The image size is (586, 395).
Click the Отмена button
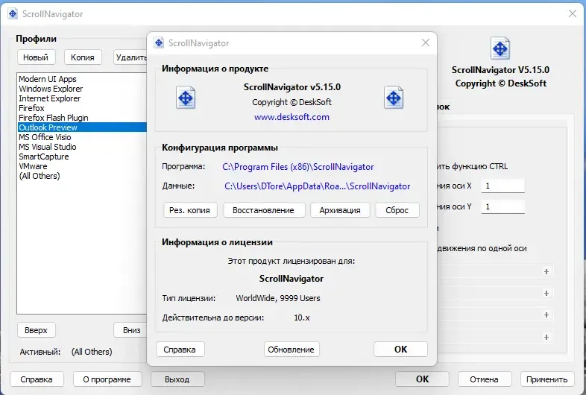coord(485,379)
